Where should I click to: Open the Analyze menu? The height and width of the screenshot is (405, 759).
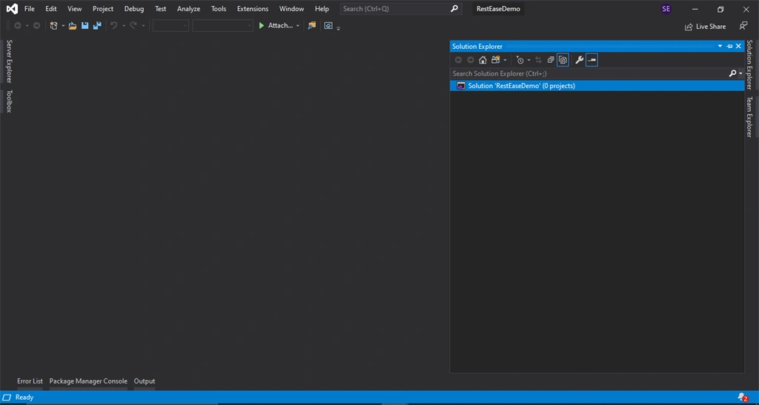tap(188, 9)
